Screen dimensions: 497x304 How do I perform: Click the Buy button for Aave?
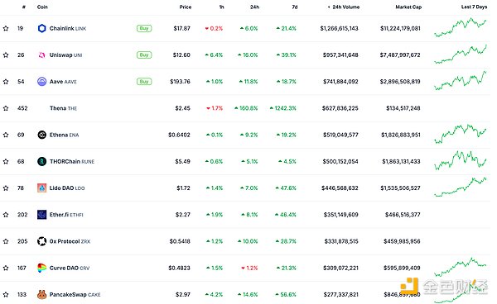(x=144, y=82)
